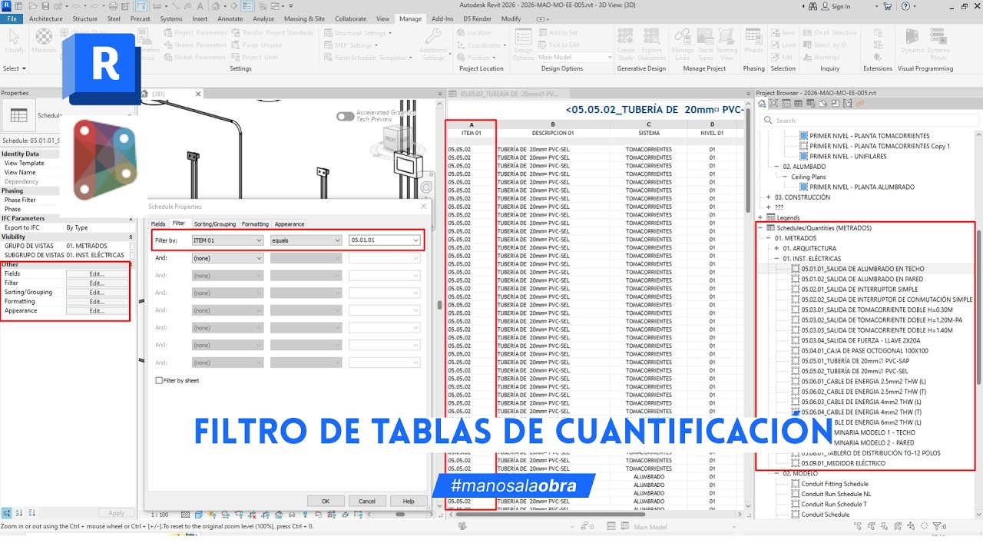Click the Starting View icon
The width and height of the screenshot is (983, 553).
tap(726, 45)
